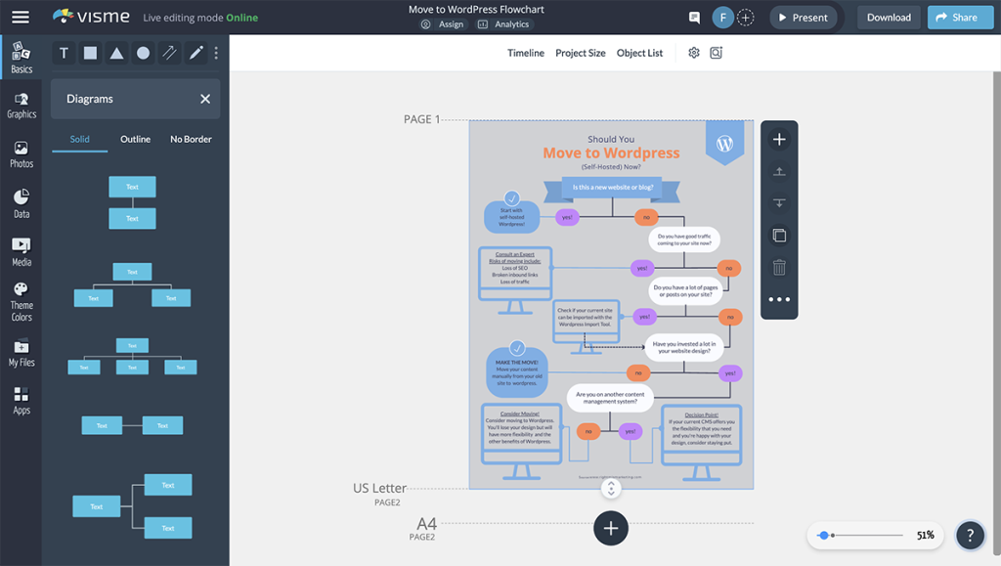Open the comments speech bubble icon
This screenshot has height=566, width=1001.
point(694,18)
